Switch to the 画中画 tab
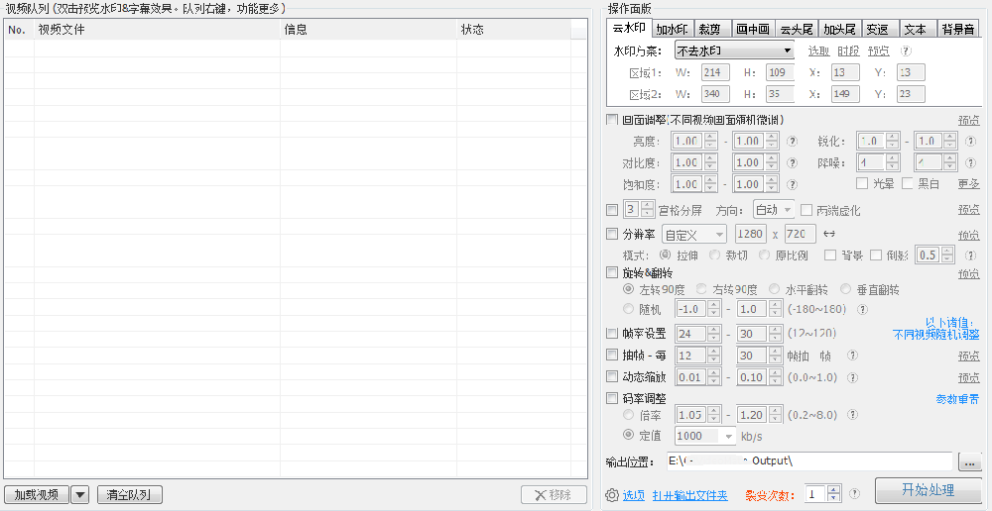The height and width of the screenshot is (511, 992). pyautogui.click(x=752, y=29)
